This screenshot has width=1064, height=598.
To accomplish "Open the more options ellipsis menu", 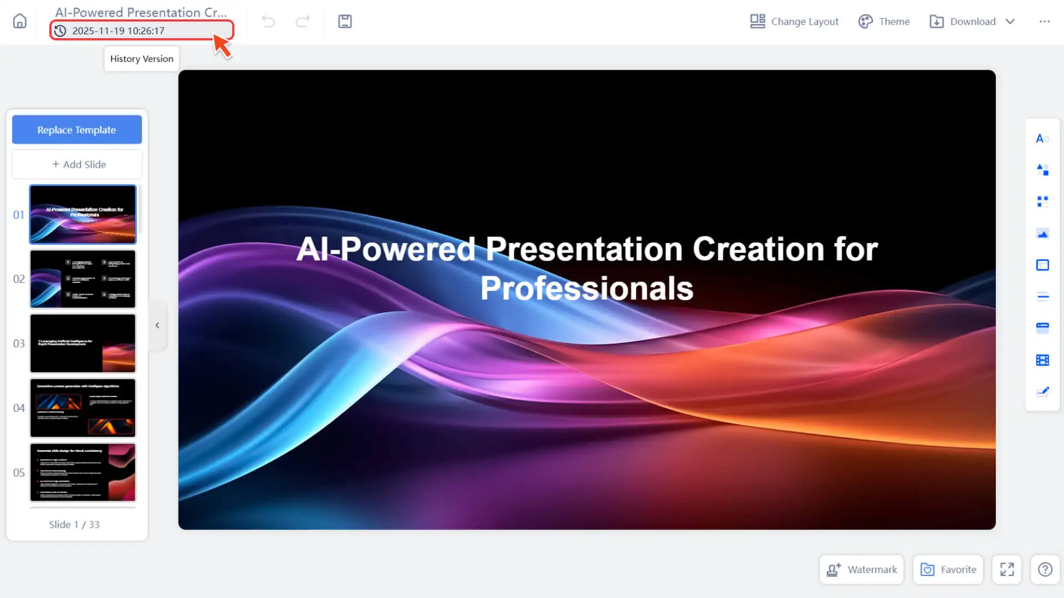I will (x=1044, y=21).
